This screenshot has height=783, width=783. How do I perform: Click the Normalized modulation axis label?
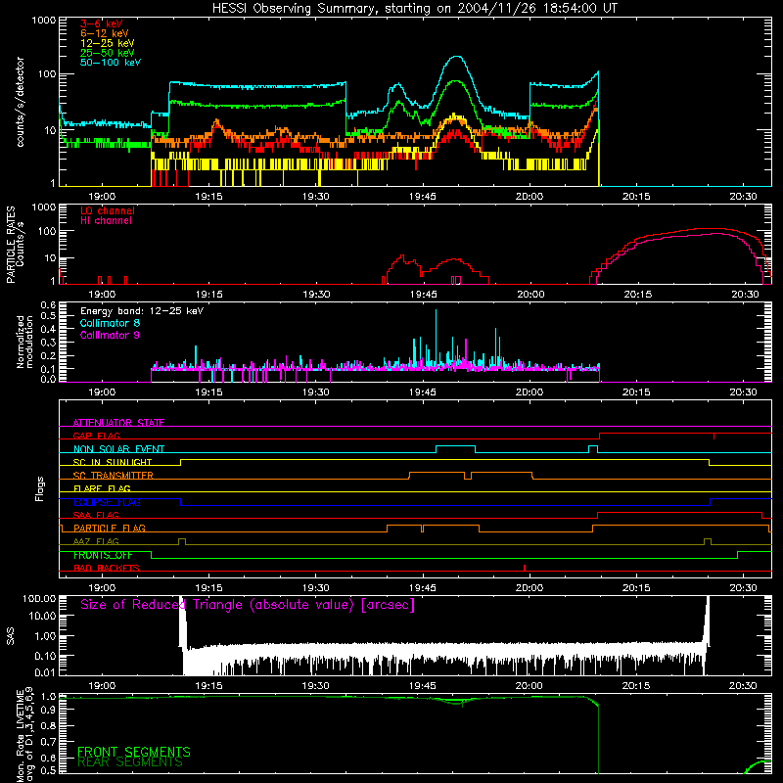24,342
